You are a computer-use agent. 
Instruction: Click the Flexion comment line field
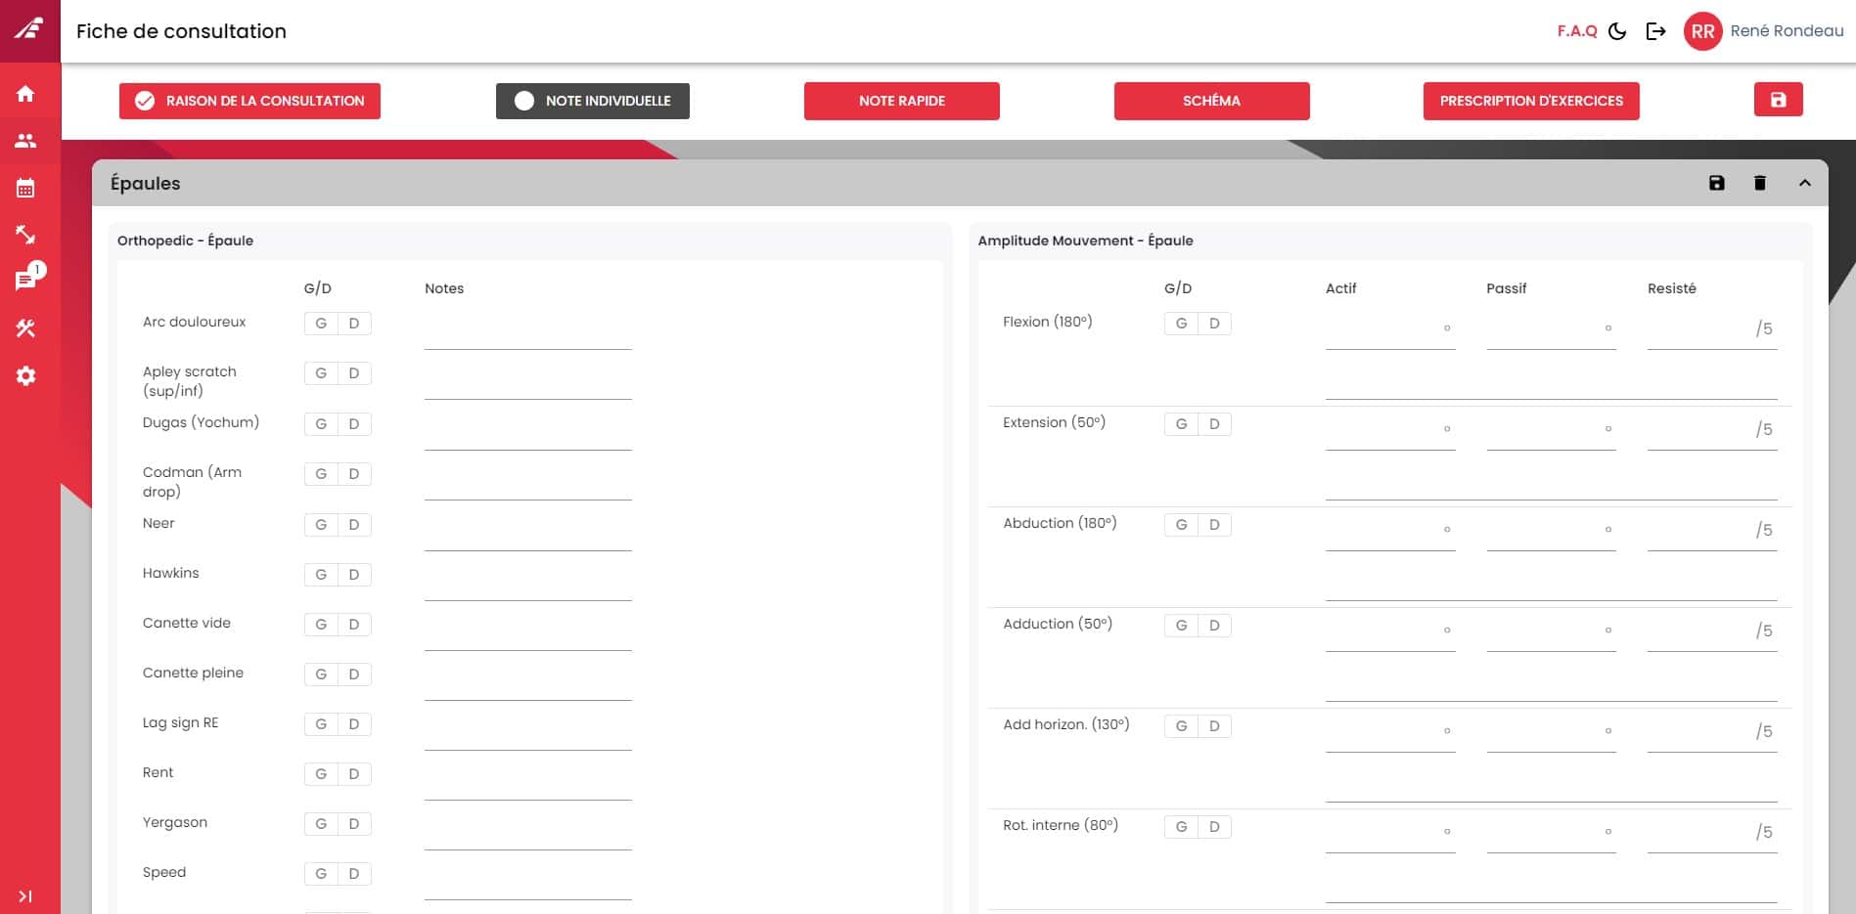(x=1551, y=381)
